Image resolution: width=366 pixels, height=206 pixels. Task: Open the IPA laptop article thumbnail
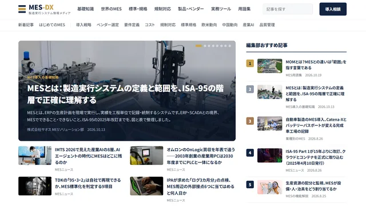146,186
